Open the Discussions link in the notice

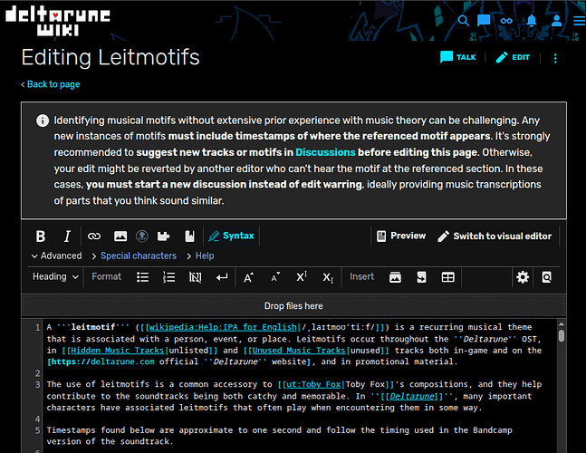tap(325, 152)
